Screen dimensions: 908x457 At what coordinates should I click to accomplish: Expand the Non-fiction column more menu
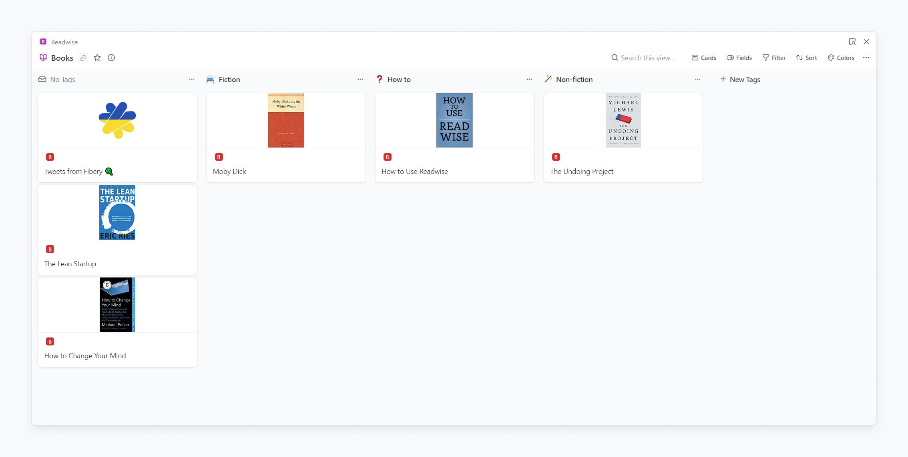[x=698, y=80]
